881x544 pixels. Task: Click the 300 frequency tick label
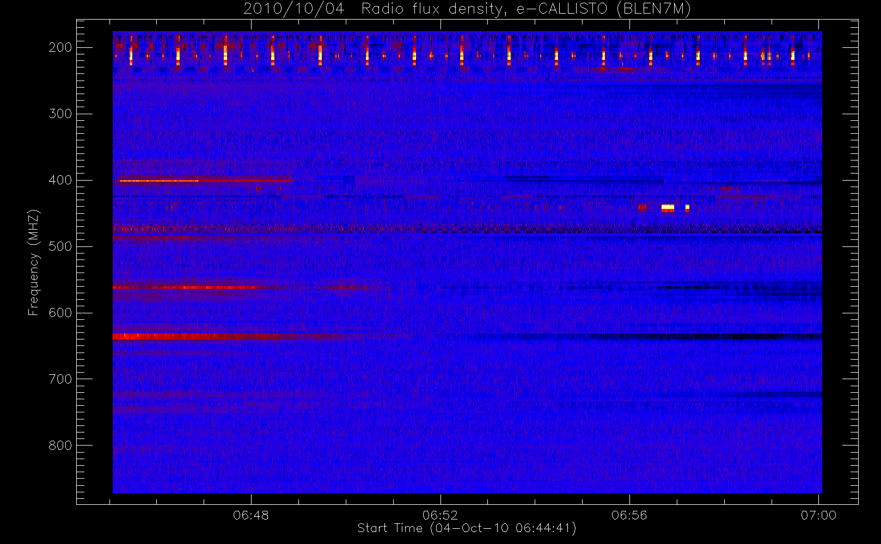coord(60,114)
